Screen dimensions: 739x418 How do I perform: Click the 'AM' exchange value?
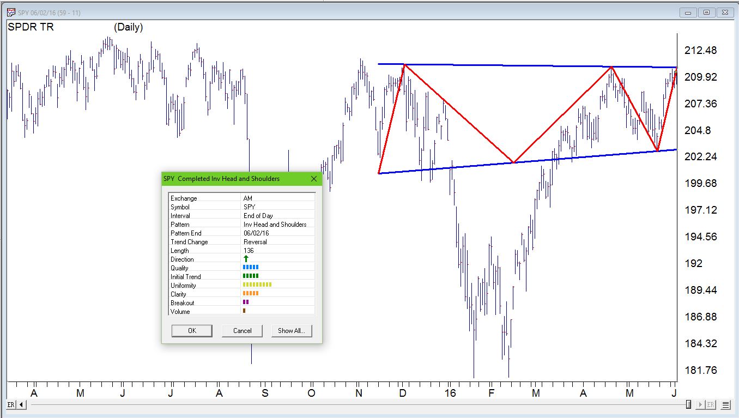click(x=248, y=198)
